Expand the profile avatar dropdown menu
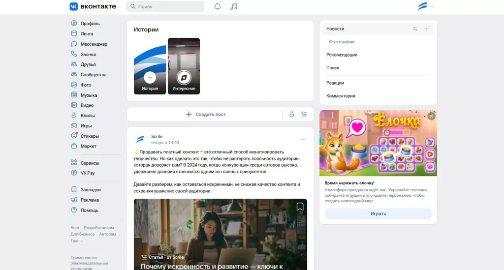Image resolution: width=504 pixels, height=270 pixels. point(426,6)
